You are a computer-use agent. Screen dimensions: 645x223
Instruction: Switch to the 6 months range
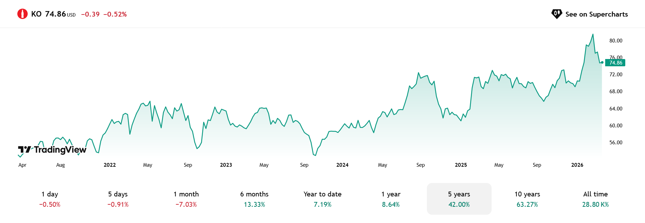point(254,199)
